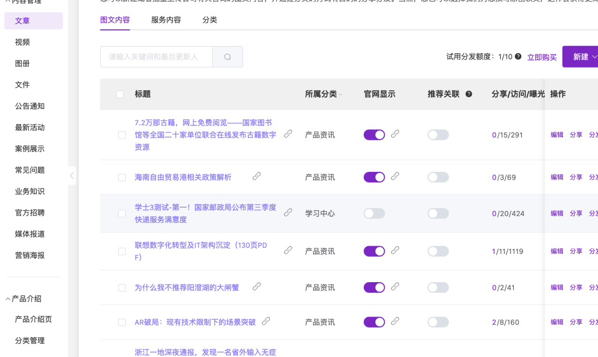
Task: Click link icon beside 海南自由贸易港 article title
Action: coord(256,176)
